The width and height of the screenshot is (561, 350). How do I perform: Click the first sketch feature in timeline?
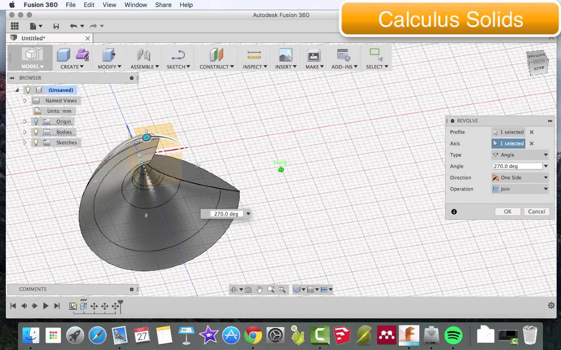pos(73,306)
